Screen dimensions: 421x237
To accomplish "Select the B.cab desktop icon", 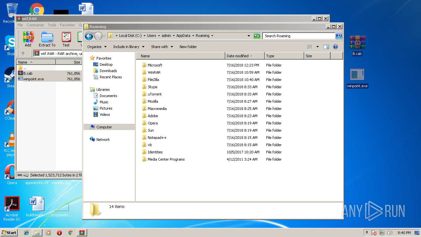I will click(357, 45).
